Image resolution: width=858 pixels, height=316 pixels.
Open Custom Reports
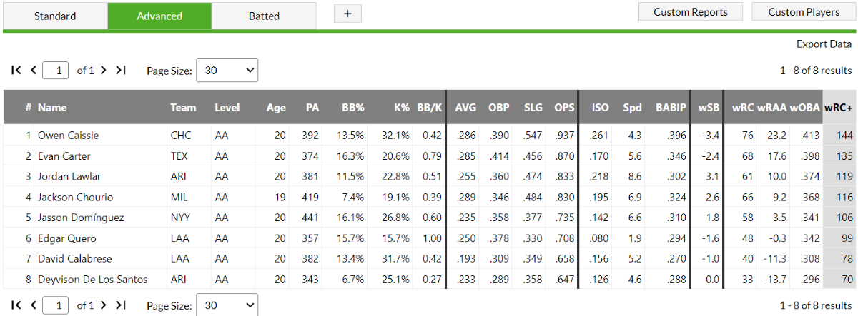tap(691, 12)
